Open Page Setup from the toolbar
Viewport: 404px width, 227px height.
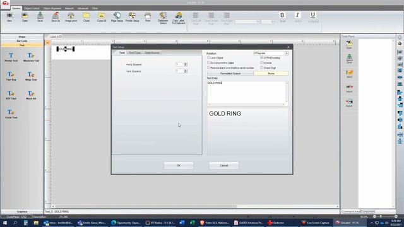117,17
